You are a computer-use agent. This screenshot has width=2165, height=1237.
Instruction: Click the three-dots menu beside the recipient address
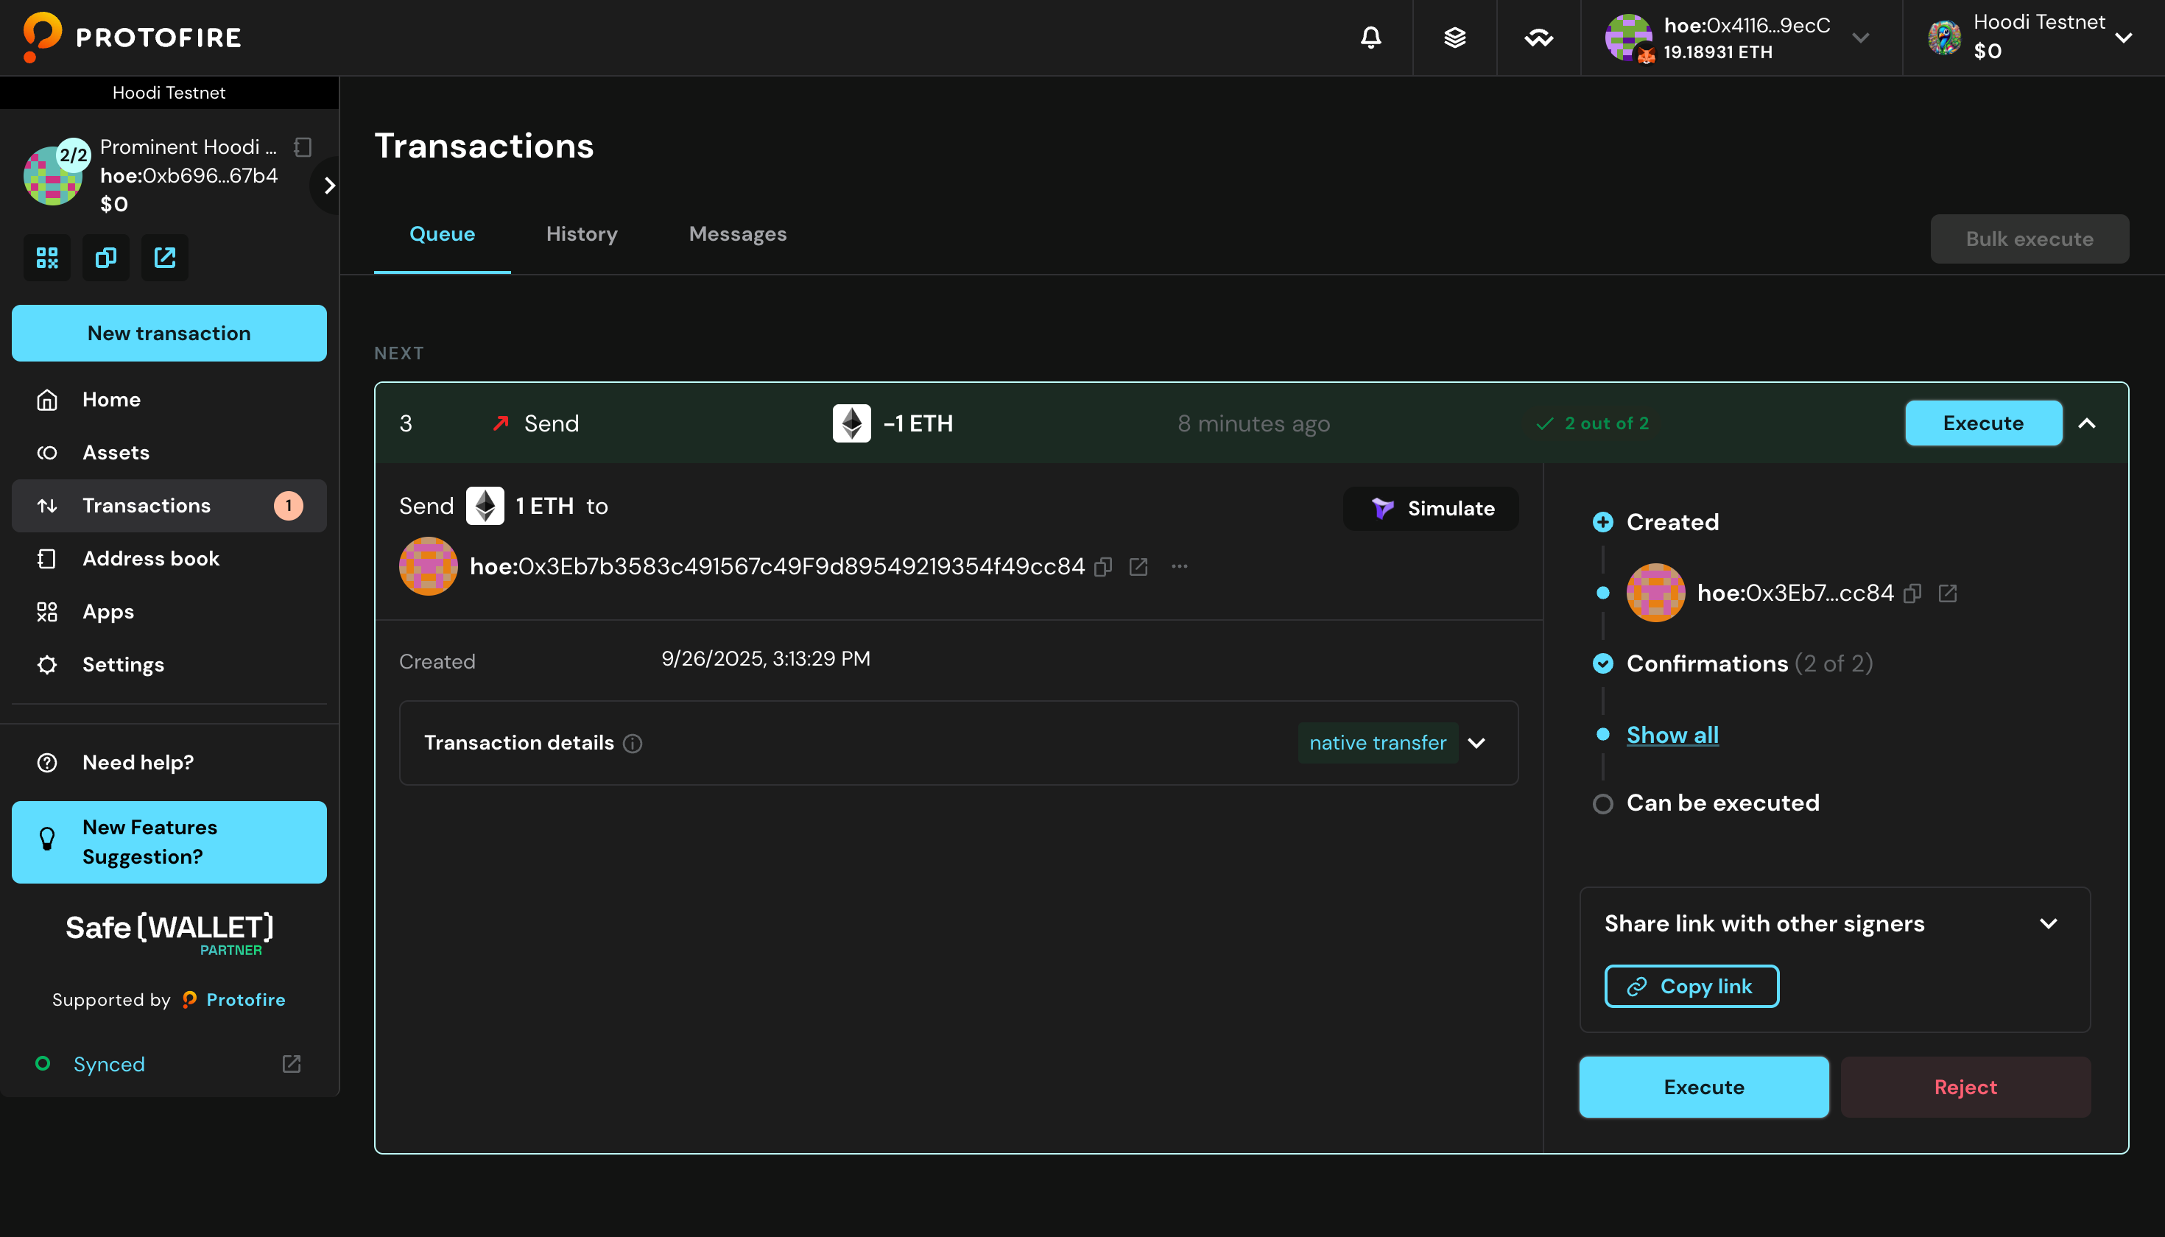[1180, 565]
